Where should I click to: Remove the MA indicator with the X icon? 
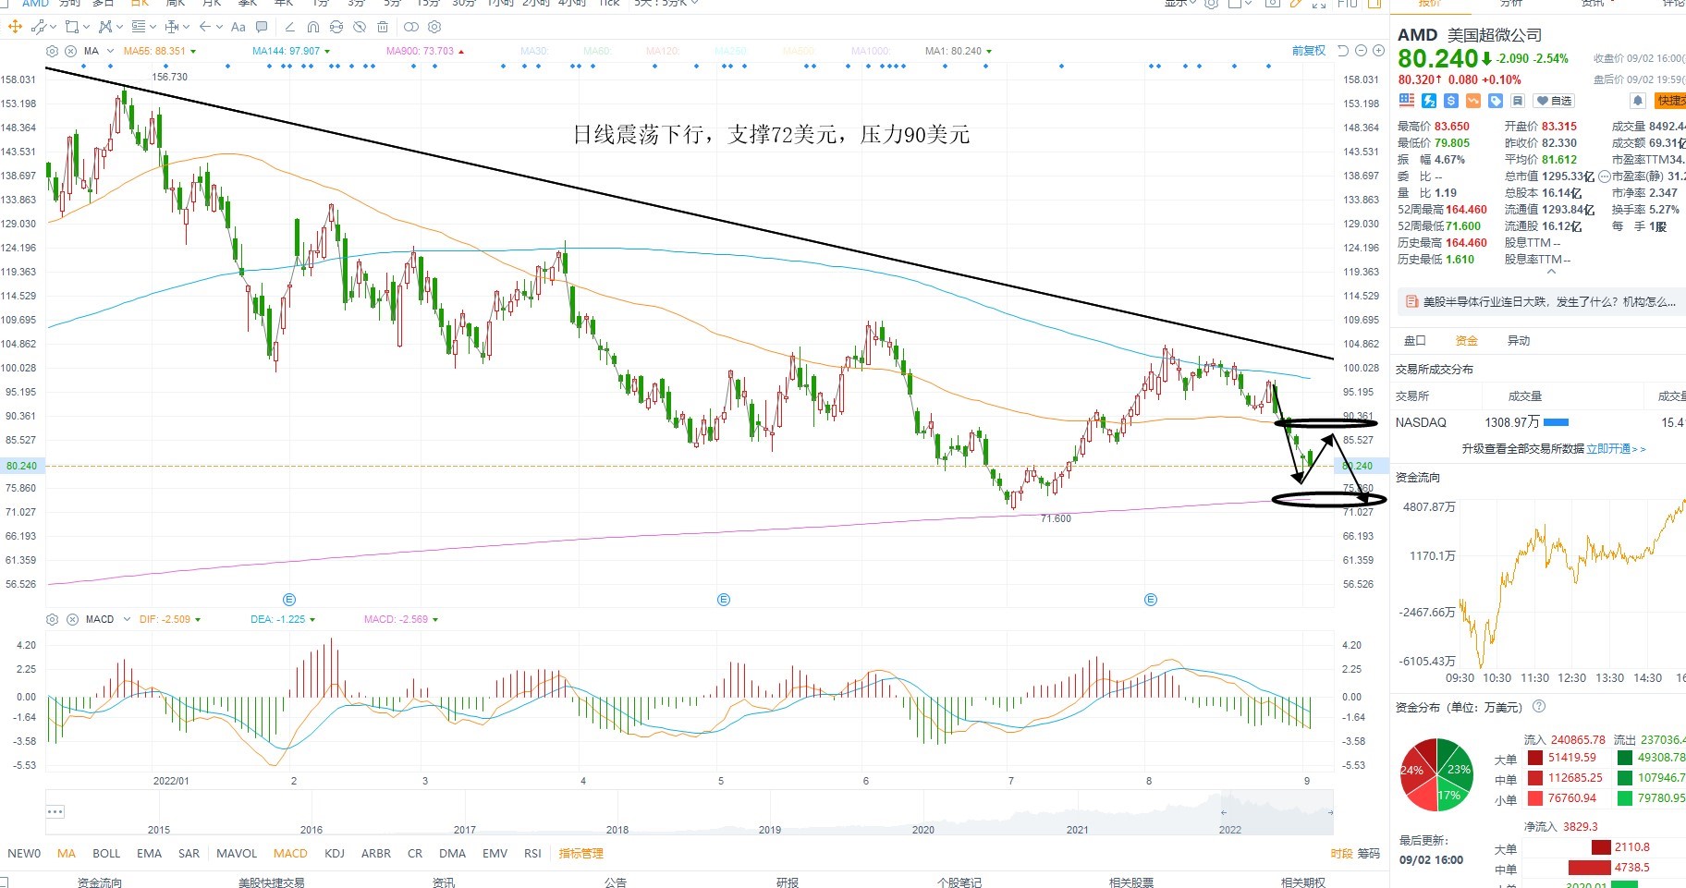(70, 51)
